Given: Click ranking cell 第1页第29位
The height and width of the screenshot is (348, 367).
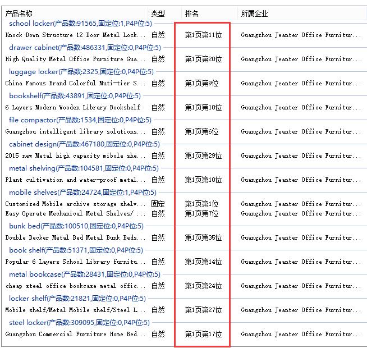Looking at the screenshot, I should pos(203,155).
